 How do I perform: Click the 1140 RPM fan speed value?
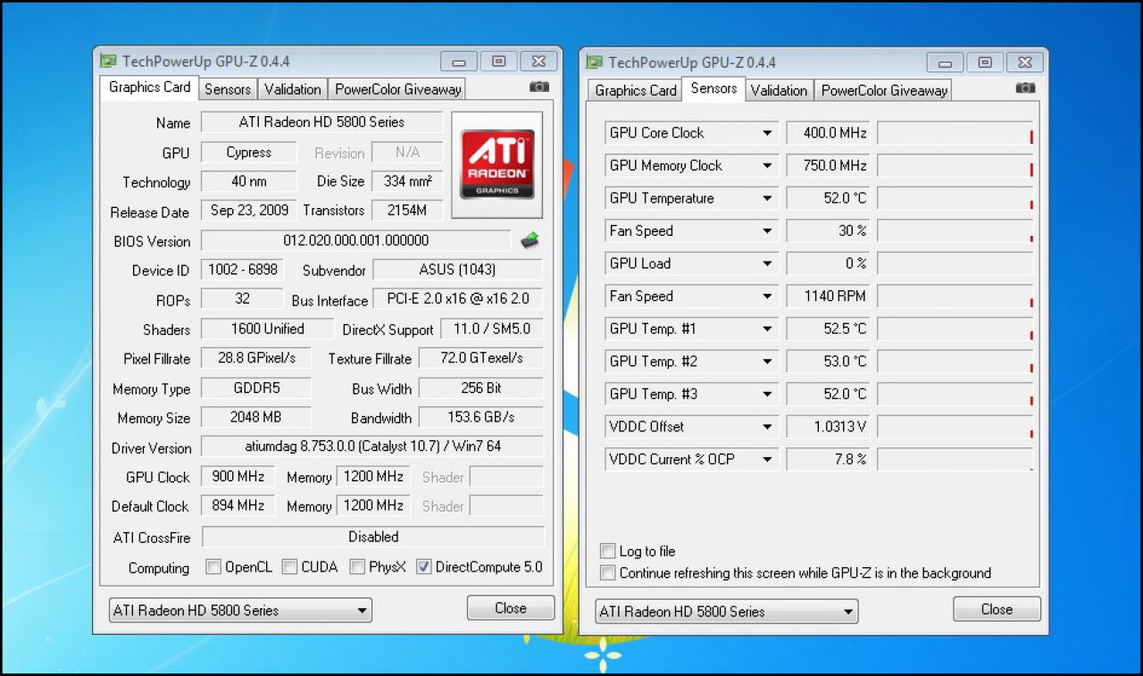[828, 296]
